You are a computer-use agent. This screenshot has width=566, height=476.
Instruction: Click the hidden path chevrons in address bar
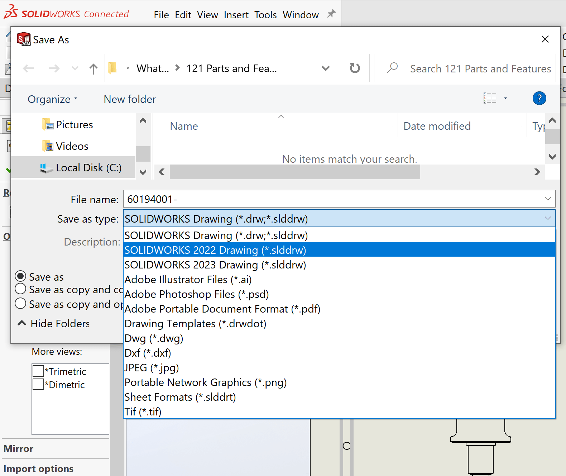coord(128,68)
